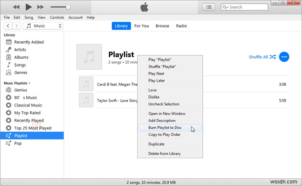Click the Recently Played gear icon

(x=9, y=120)
